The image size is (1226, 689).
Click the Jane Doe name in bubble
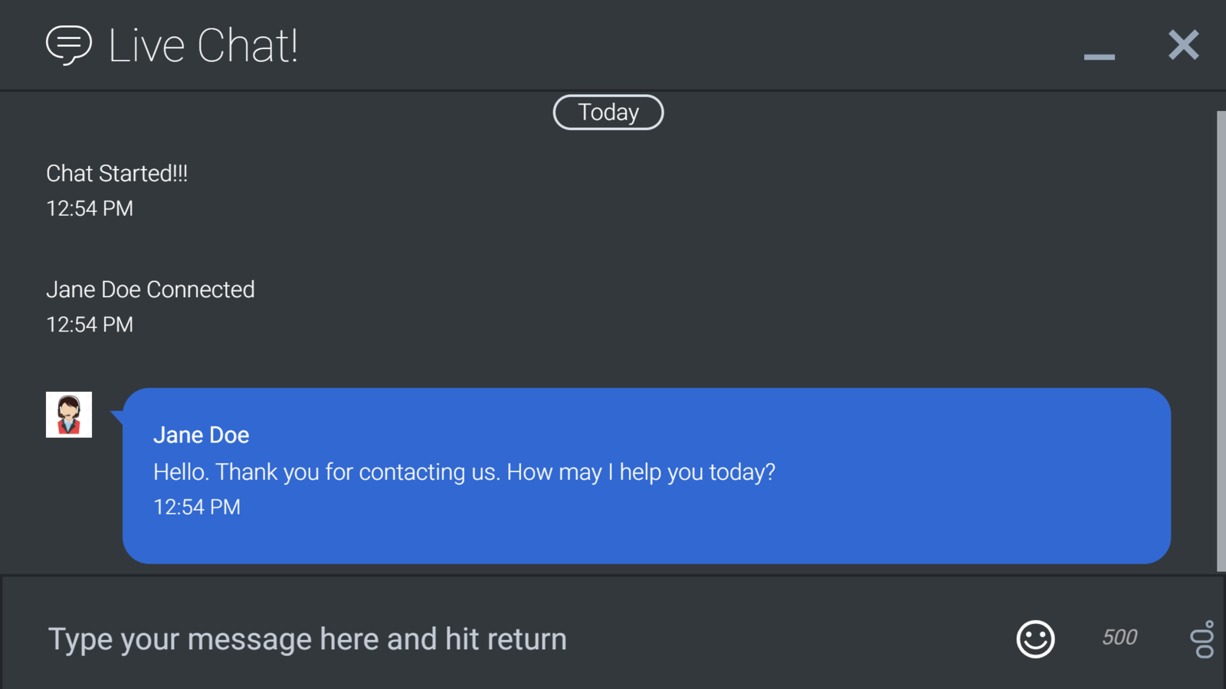point(201,436)
